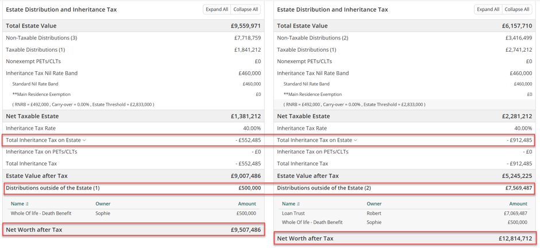Click Non-Taxable Distributions (3) row
This screenshot has height=248, width=540.
click(x=133, y=38)
